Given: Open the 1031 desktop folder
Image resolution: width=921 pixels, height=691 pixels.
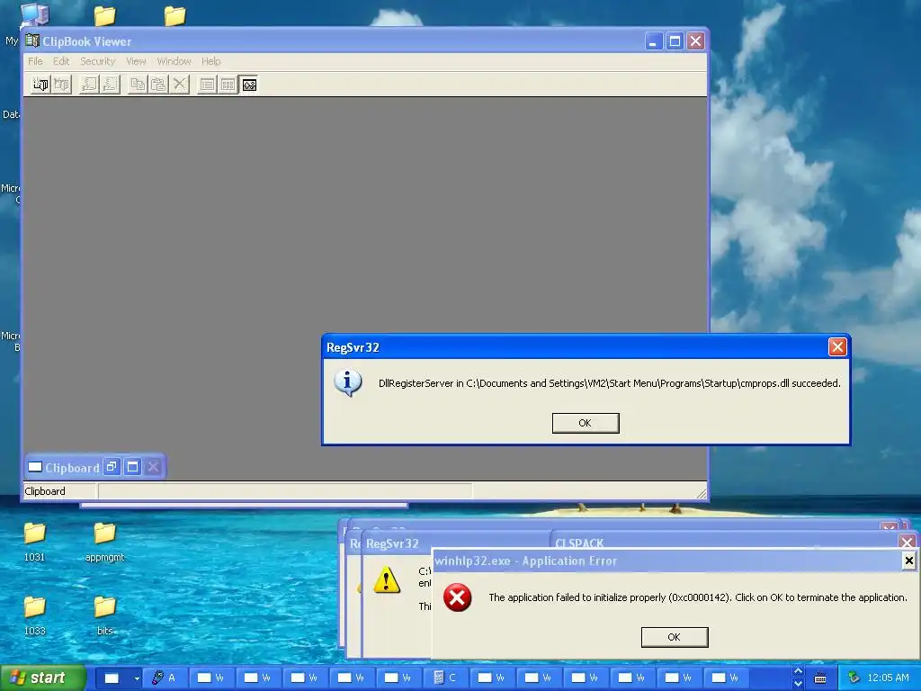Looking at the screenshot, I should pos(35,541).
